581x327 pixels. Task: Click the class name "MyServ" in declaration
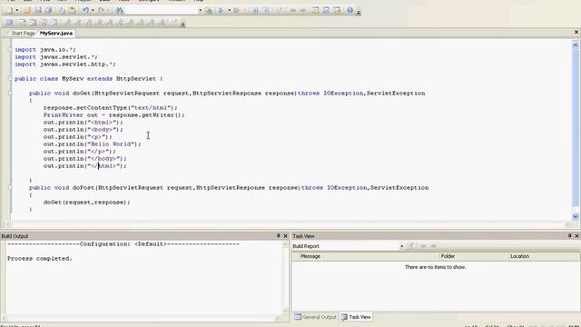tap(73, 79)
